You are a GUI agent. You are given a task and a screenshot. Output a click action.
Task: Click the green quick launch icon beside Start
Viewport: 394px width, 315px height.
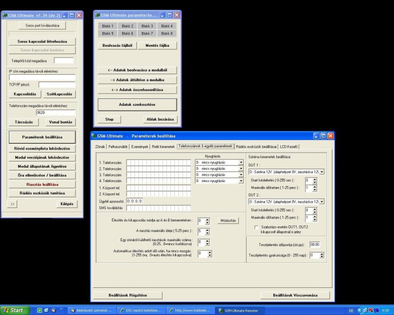(x=39, y=310)
